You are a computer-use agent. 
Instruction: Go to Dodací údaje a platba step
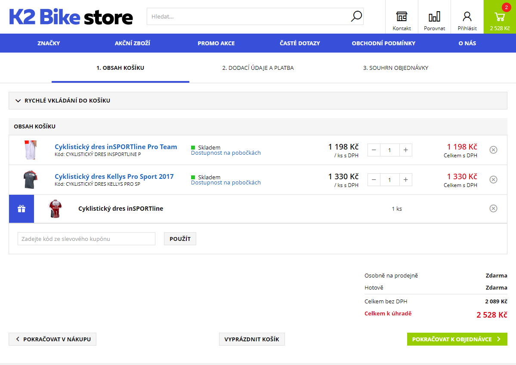pos(258,68)
